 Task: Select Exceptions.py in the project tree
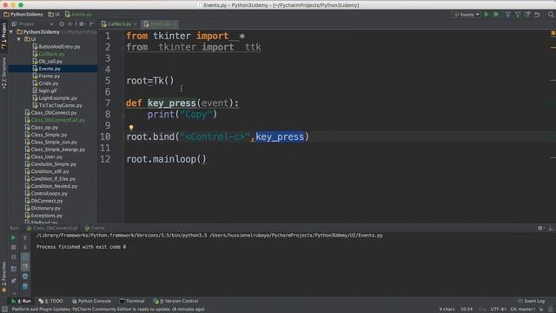coord(43,216)
